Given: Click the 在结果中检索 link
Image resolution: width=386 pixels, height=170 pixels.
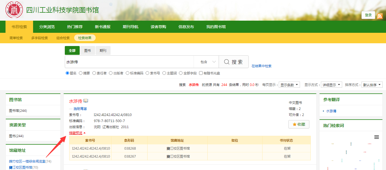Looking at the screenshot, I should coord(261,66).
